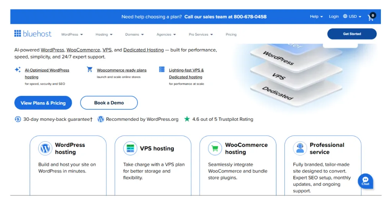The height and width of the screenshot is (205, 392).
Task: Click the money-back guarantee icon
Action: [x=18, y=119]
